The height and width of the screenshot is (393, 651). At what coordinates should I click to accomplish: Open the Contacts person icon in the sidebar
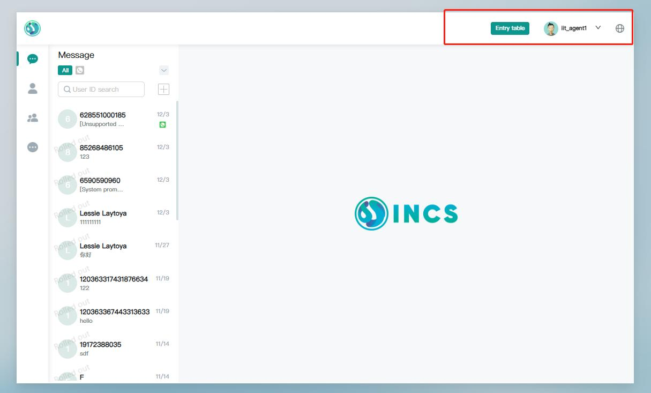pyautogui.click(x=33, y=88)
